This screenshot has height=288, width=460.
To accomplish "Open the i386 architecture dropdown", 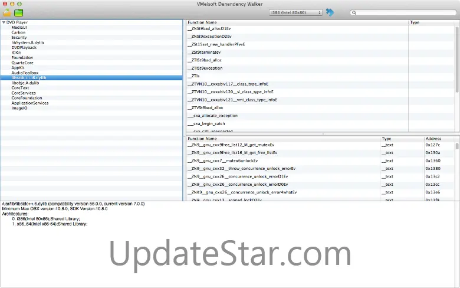I will (x=295, y=12).
